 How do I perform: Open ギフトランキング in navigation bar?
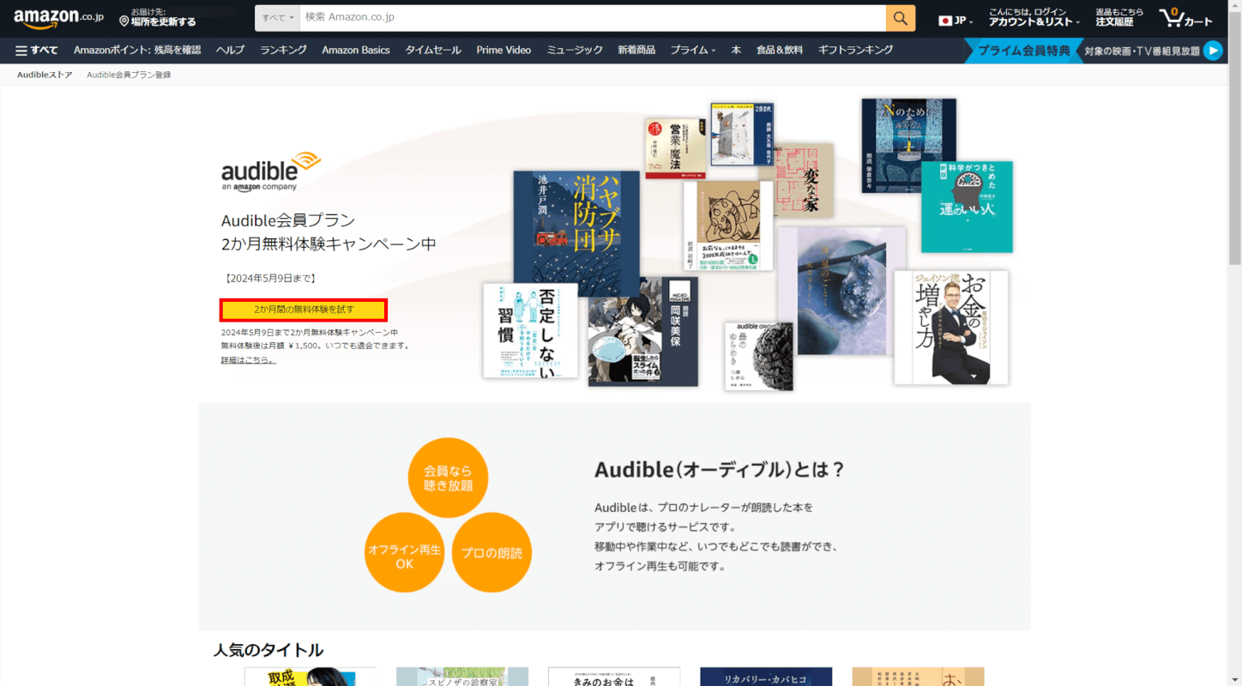[856, 51]
